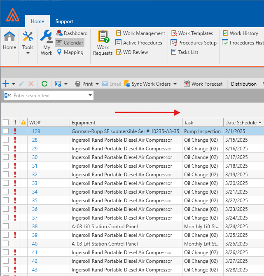Switch to the Support ribbon tab
This screenshot has height=276, width=264.
point(64,21)
